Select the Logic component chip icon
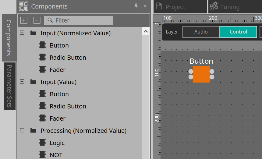Image resolution: width=262 pixels, height=159 pixels. point(42,143)
